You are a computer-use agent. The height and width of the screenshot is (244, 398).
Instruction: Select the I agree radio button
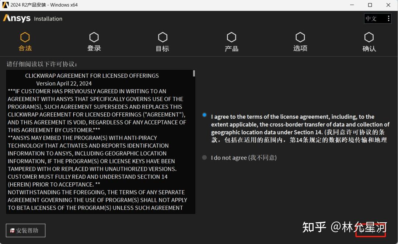click(205, 115)
